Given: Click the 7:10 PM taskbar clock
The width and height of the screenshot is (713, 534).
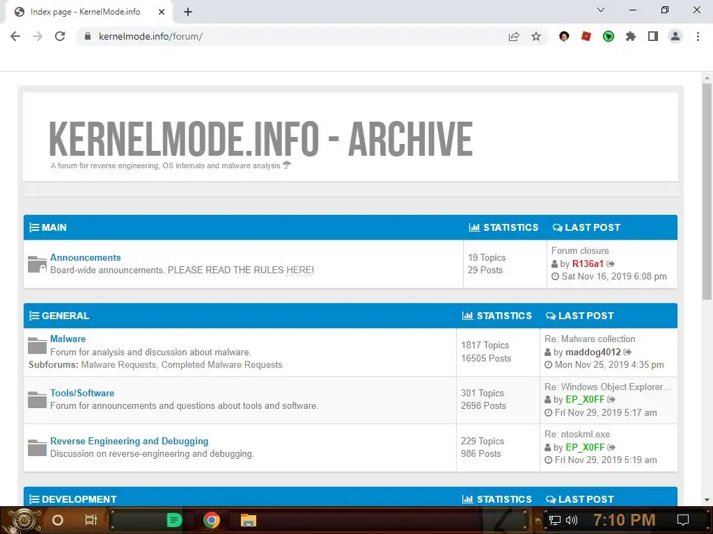Looking at the screenshot, I should (x=625, y=520).
